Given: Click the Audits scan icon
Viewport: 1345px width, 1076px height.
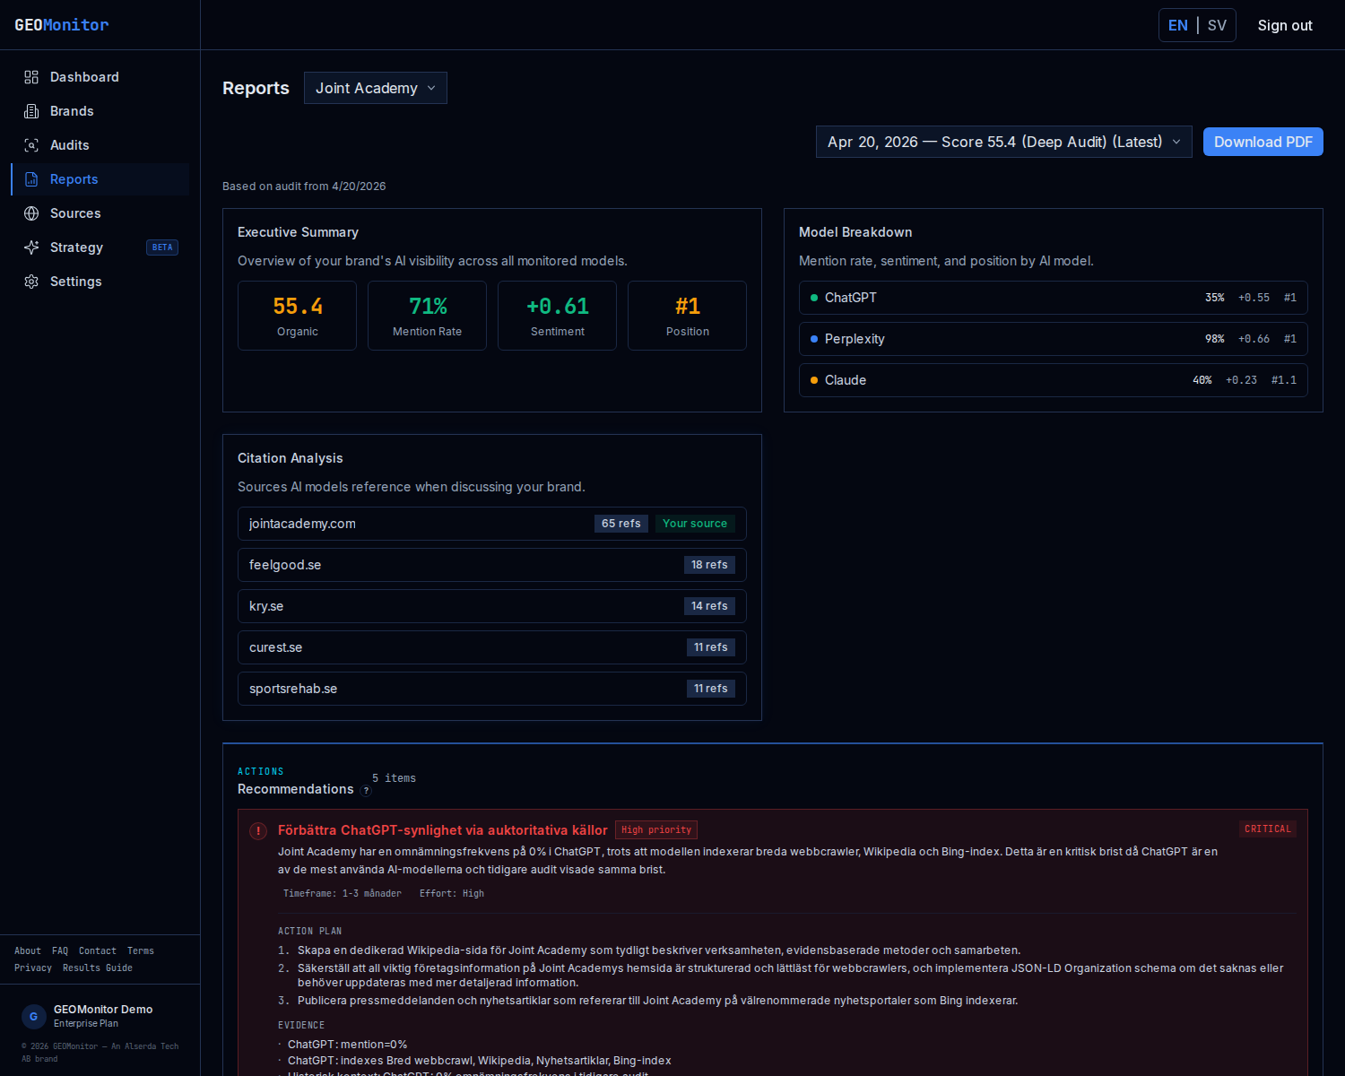Looking at the screenshot, I should click(x=31, y=145).
